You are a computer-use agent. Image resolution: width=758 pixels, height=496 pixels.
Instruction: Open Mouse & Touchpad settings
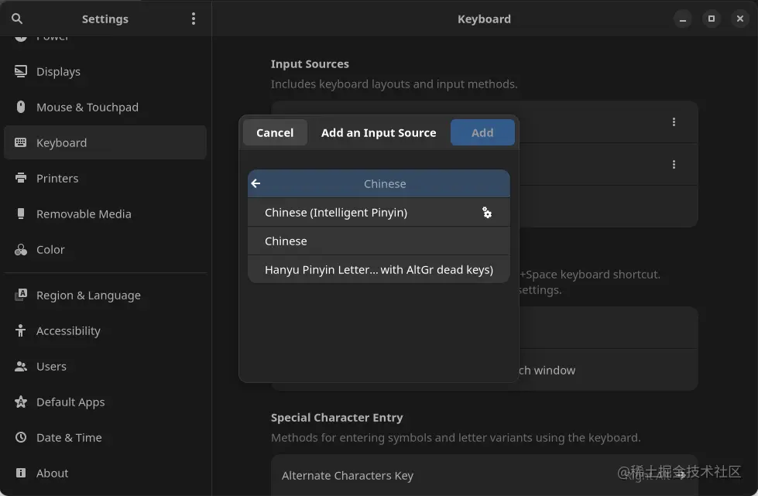pyautogui.click(x=87, y=107)
